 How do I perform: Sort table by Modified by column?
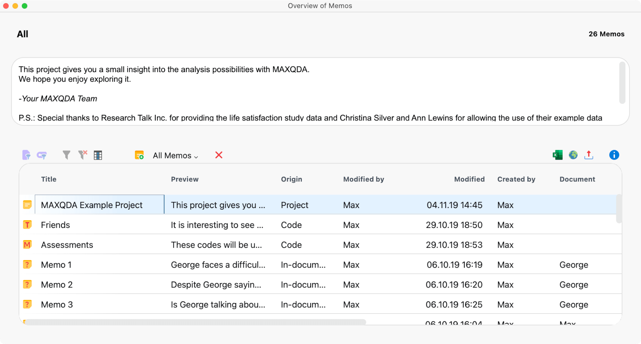(363, 179)
